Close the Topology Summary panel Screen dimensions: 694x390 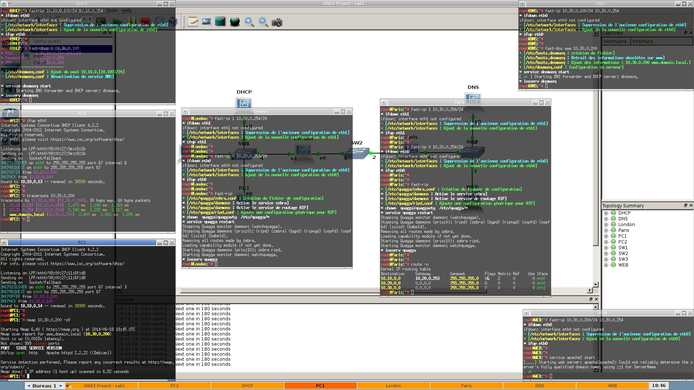click(x=691, y=205)
